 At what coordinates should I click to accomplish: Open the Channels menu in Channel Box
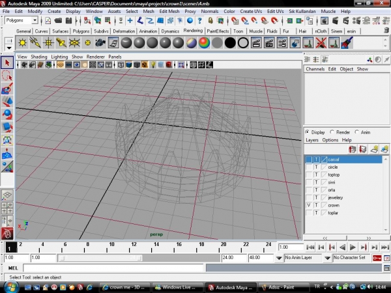pos(315,69)
